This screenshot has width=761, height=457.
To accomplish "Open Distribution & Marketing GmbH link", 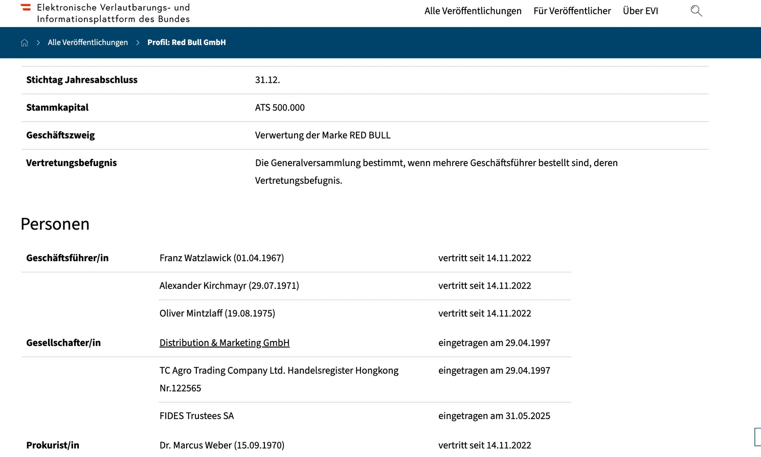I will [x=225, y=343].
